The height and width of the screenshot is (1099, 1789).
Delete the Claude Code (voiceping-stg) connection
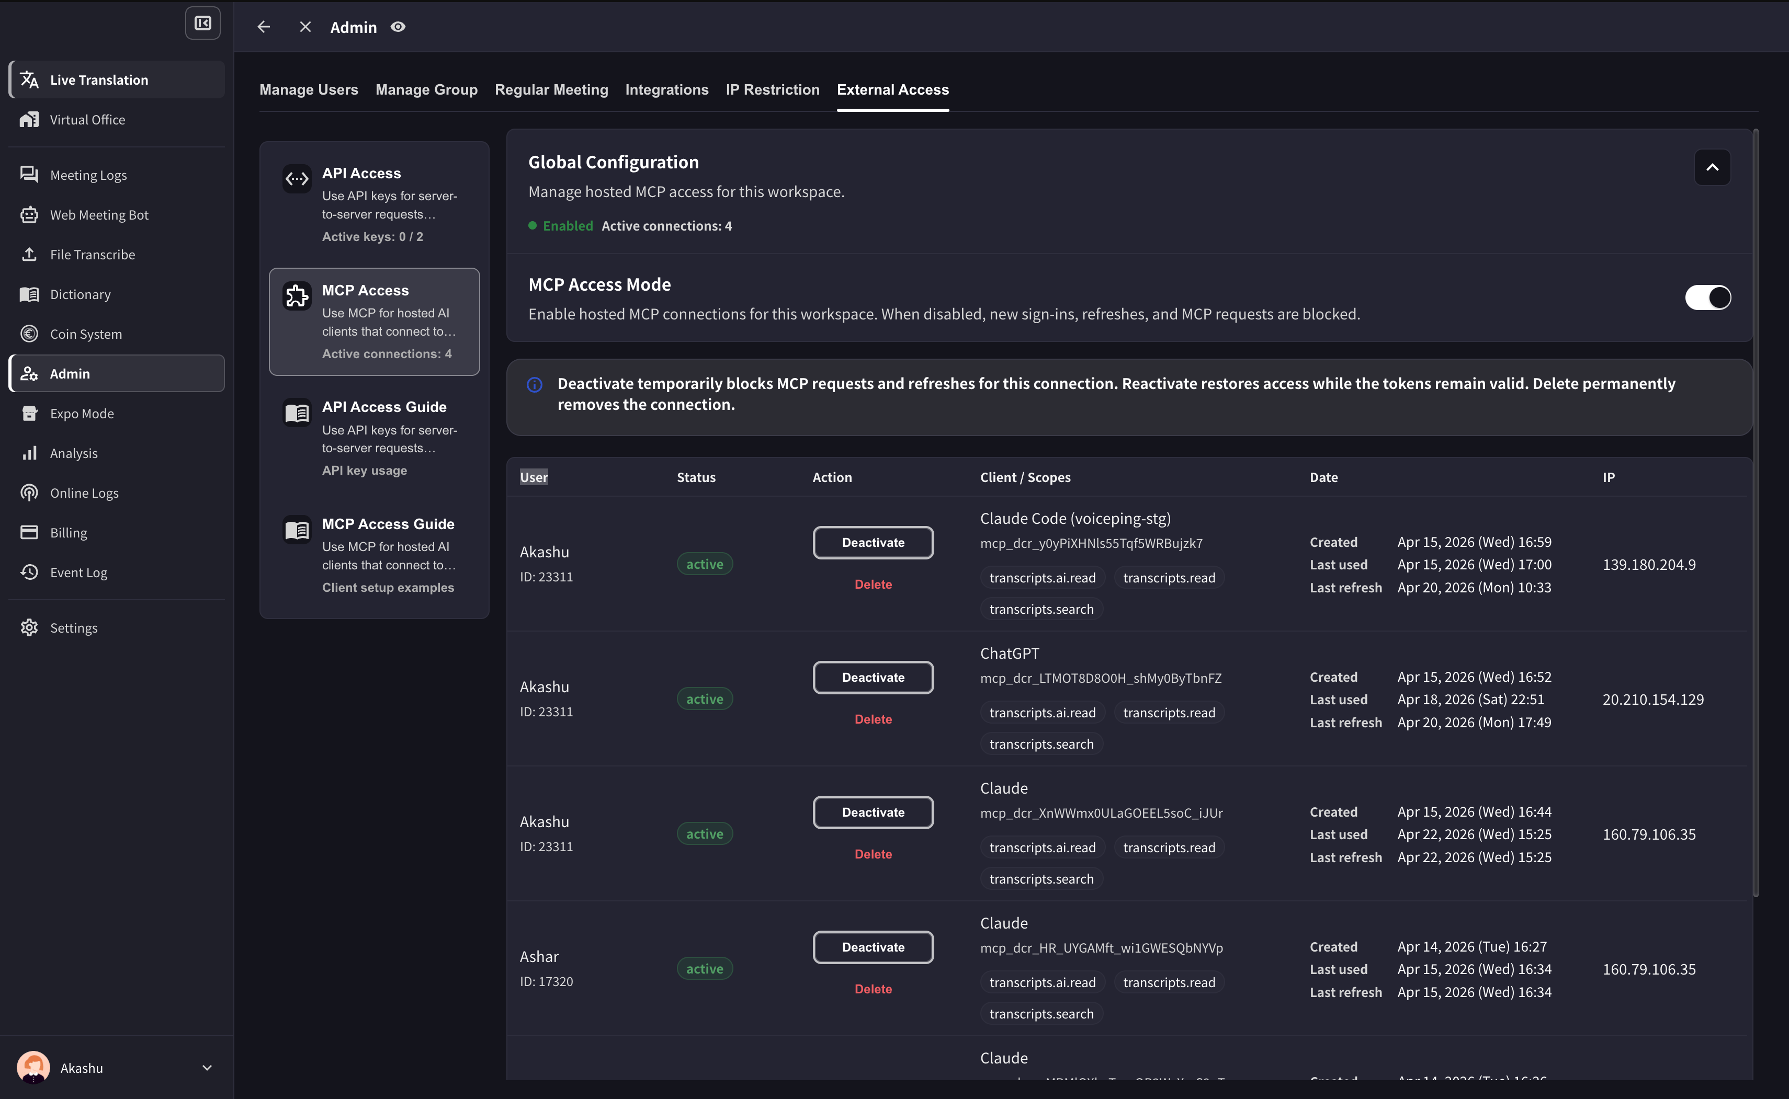[874, 585]
